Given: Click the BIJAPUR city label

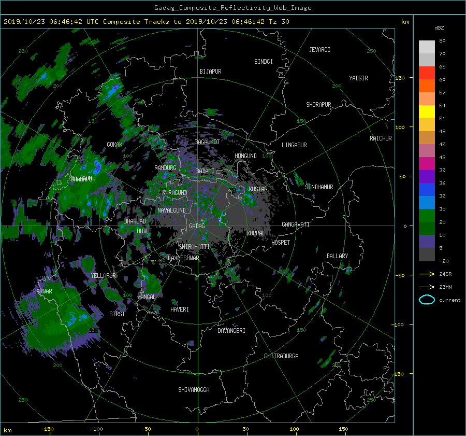Looking at the screenshot, I should click(210, 72).
